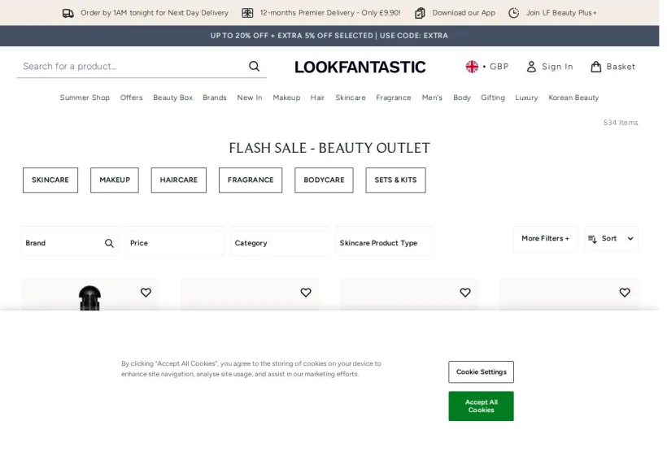
Task: Open the Price filter dropdown
Action: click(x=174, y=243)
